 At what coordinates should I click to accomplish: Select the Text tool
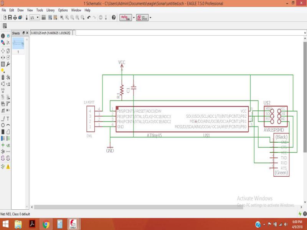pyautogui.click(x=8, y=118)
